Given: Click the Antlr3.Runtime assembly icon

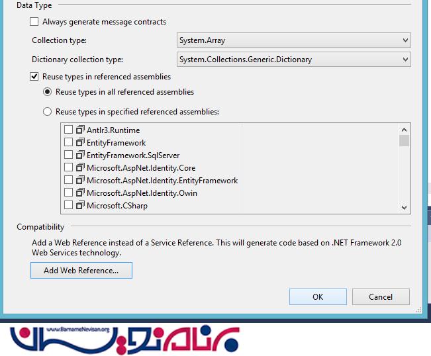Looking at the screenshot, I should click(80, 130).
